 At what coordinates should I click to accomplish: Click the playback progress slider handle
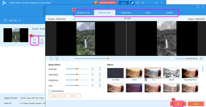pos(108,58)
